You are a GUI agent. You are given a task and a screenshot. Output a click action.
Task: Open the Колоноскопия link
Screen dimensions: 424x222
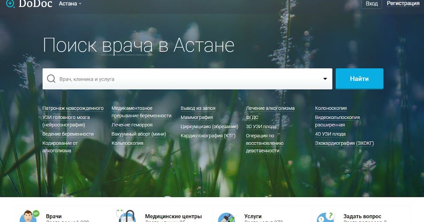click(x=331, y=108)
